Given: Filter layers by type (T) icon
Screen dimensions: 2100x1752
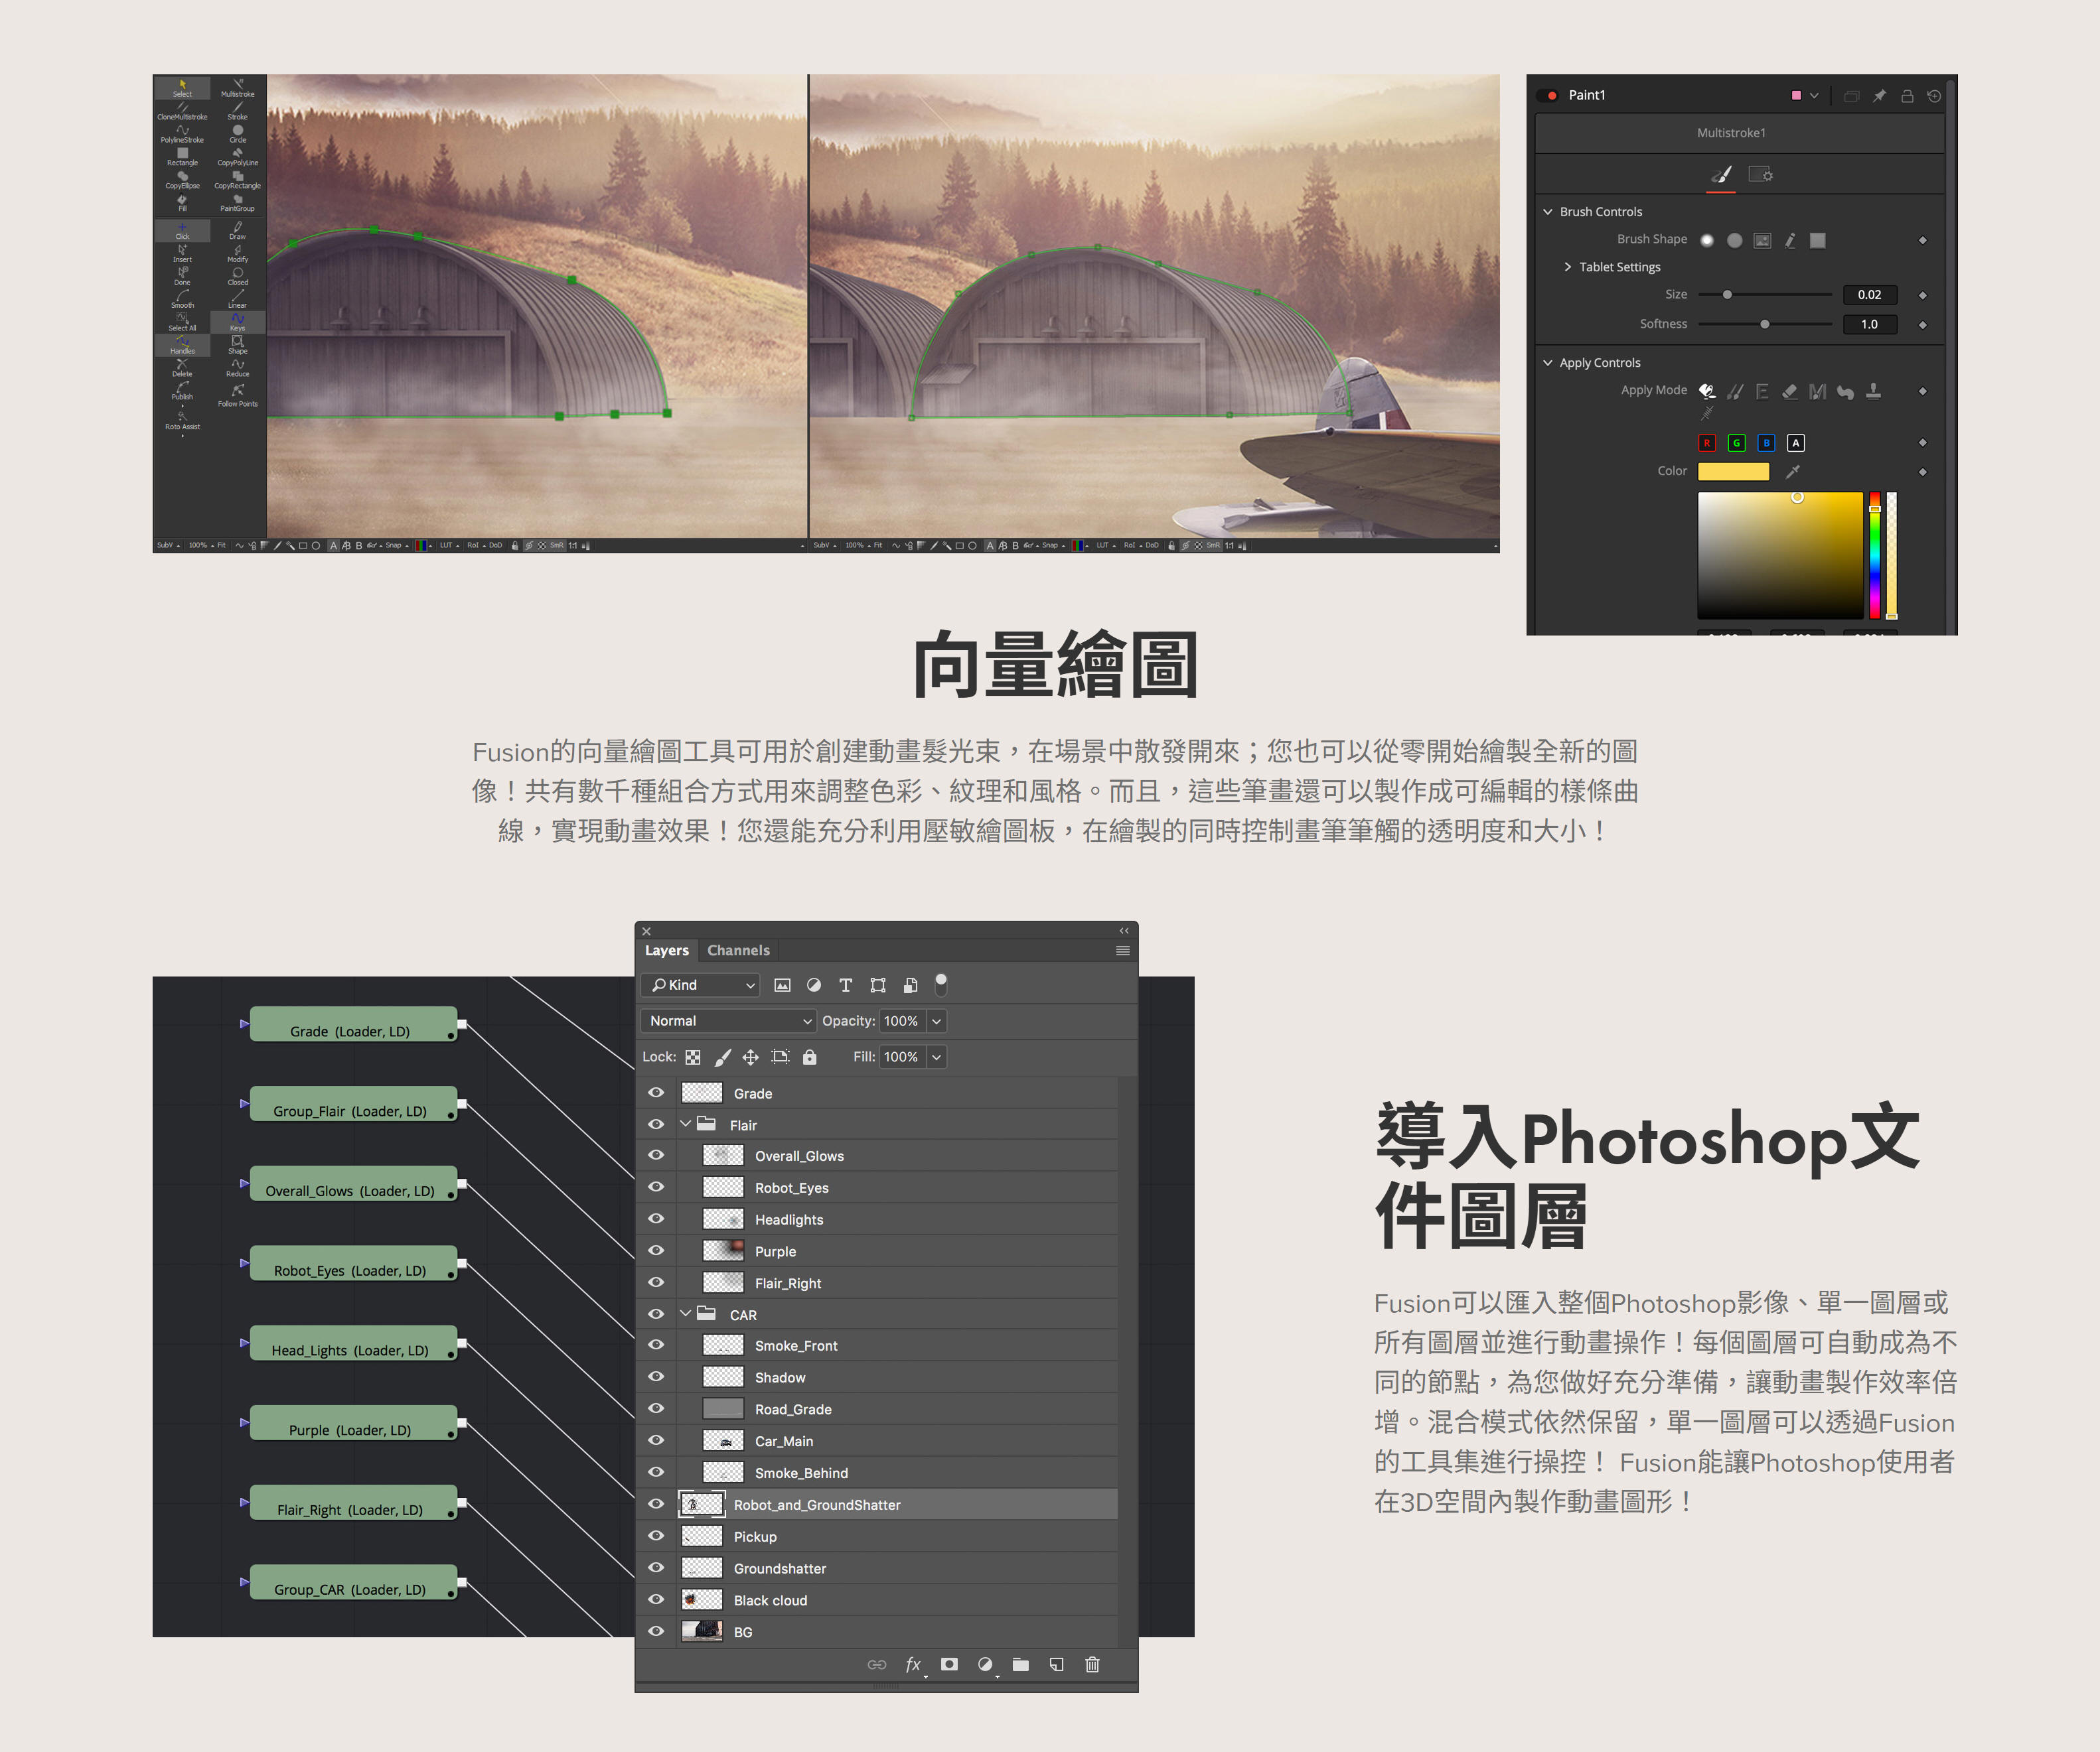Looking at the screenshot, I should click(x=845, y=985).
